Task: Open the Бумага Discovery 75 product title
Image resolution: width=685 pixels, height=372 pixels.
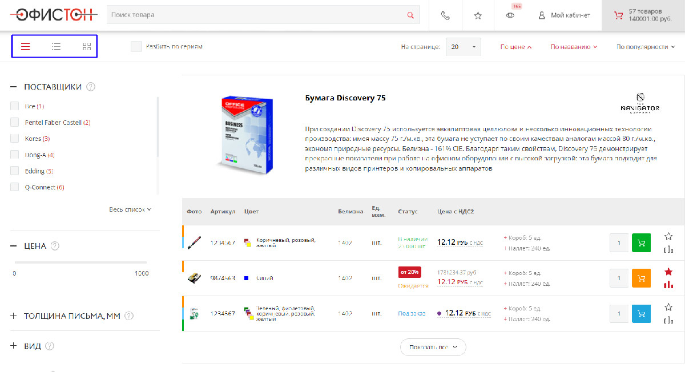Action: [x=345, y=98]
